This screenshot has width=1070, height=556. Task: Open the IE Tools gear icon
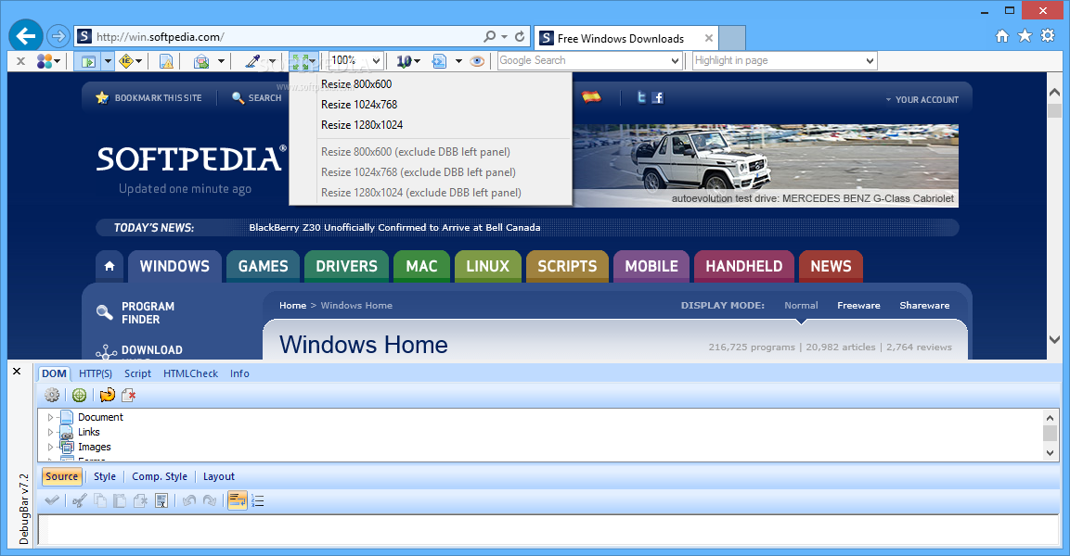click(x=1048, y=36)
